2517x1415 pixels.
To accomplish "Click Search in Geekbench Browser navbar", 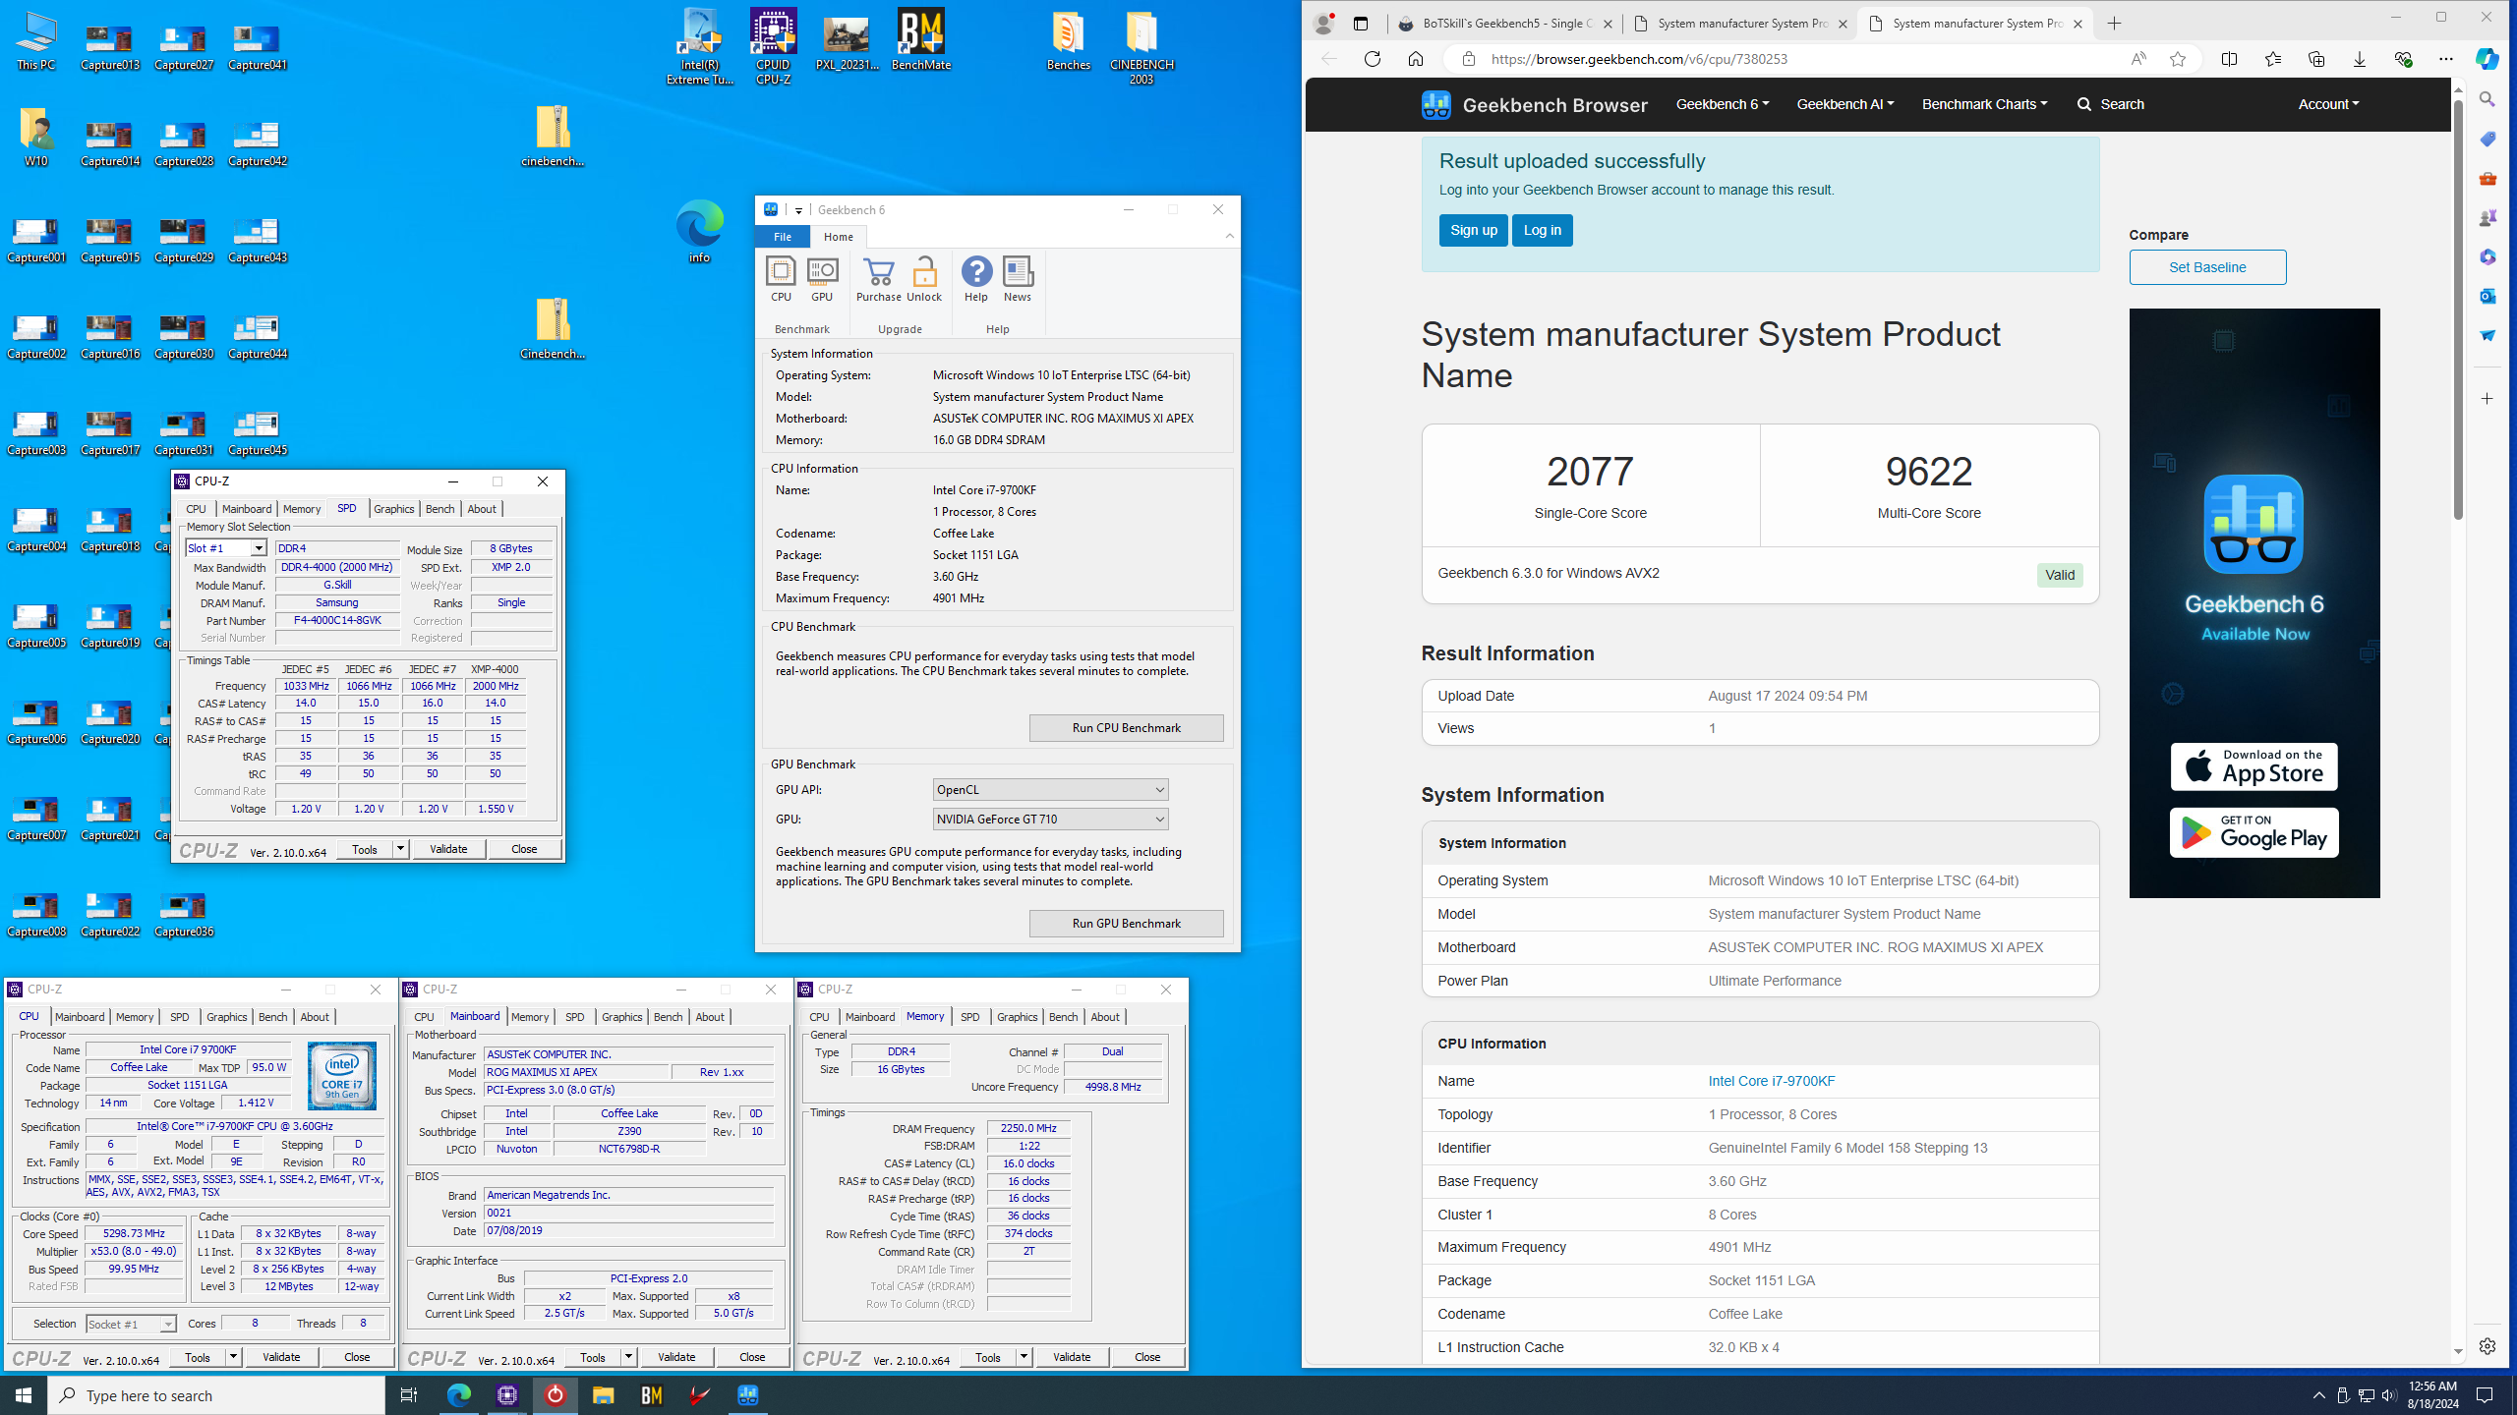I will (2110, 104).
